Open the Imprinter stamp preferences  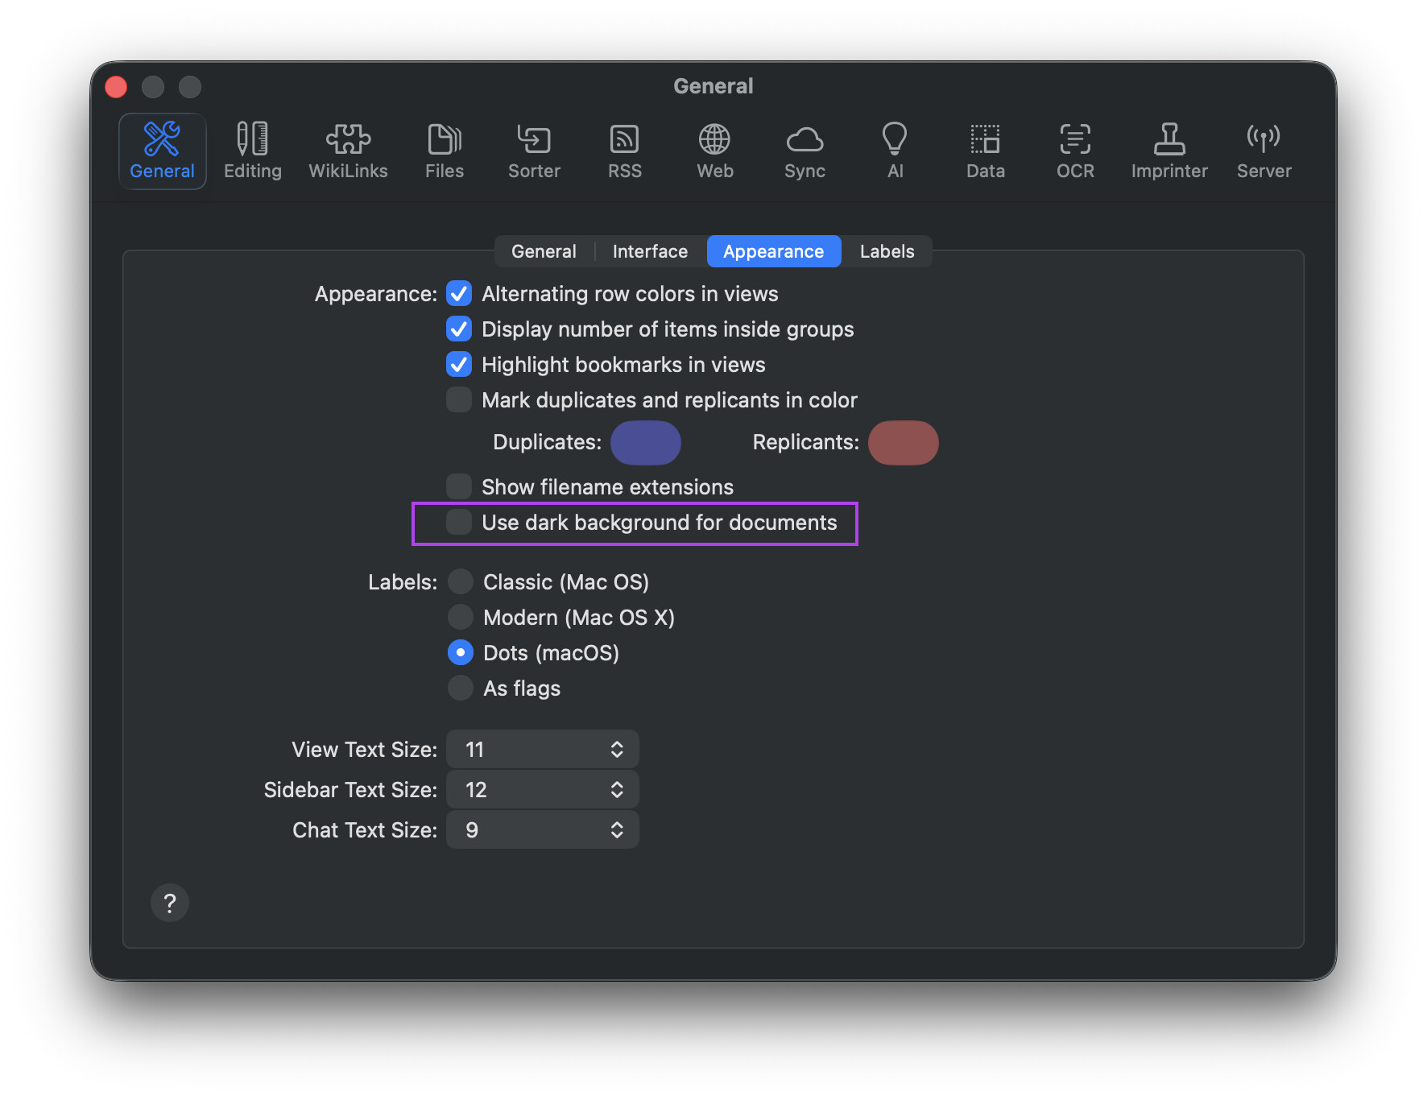point(1169,151)
